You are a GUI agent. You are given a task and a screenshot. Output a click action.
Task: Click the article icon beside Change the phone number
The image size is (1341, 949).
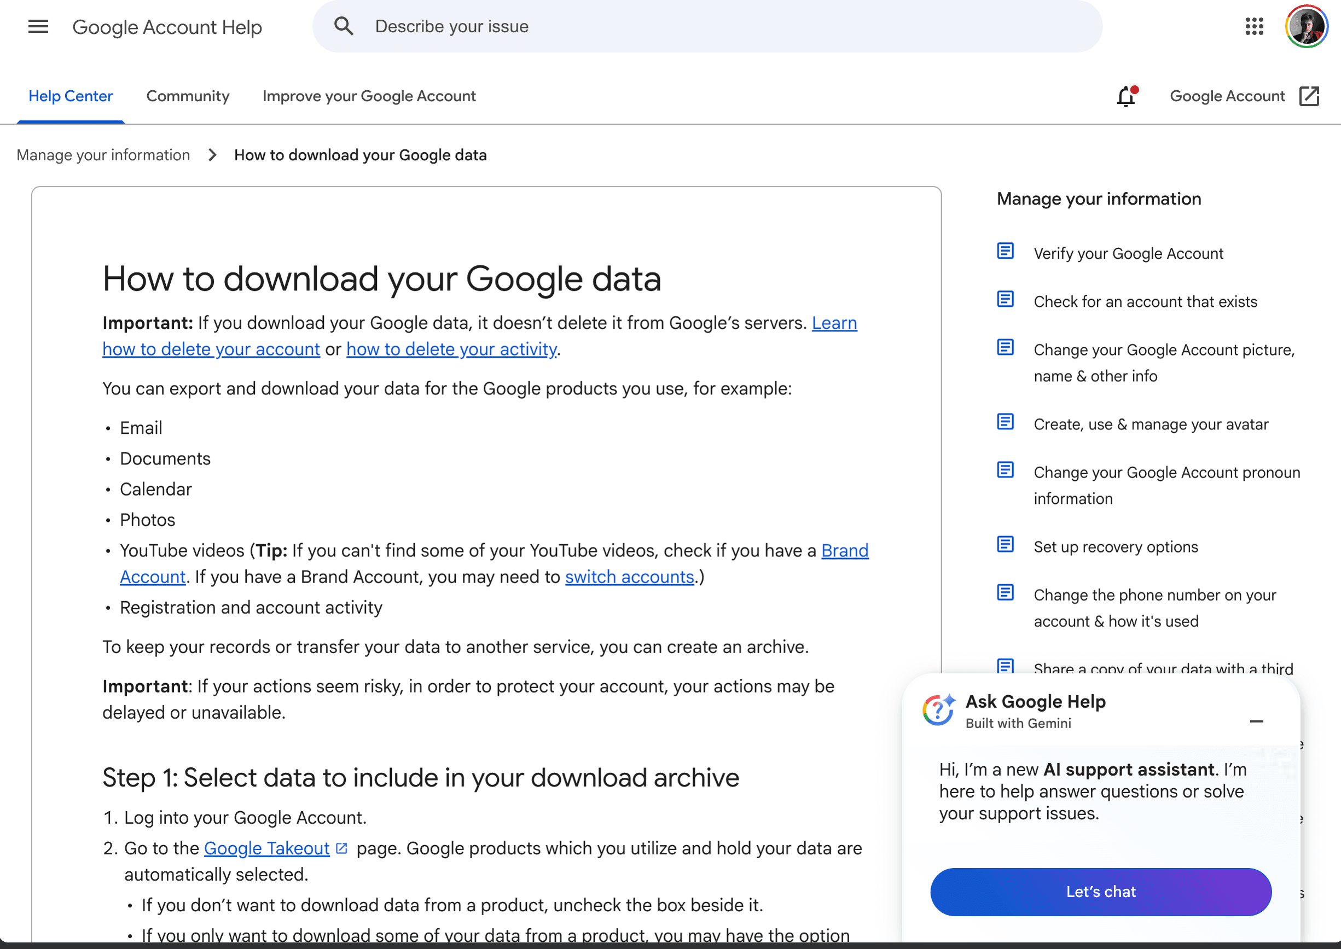click(x=1005, y=592)
